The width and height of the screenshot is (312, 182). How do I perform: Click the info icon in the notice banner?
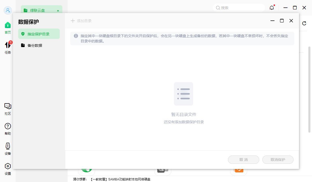(75, 36)
